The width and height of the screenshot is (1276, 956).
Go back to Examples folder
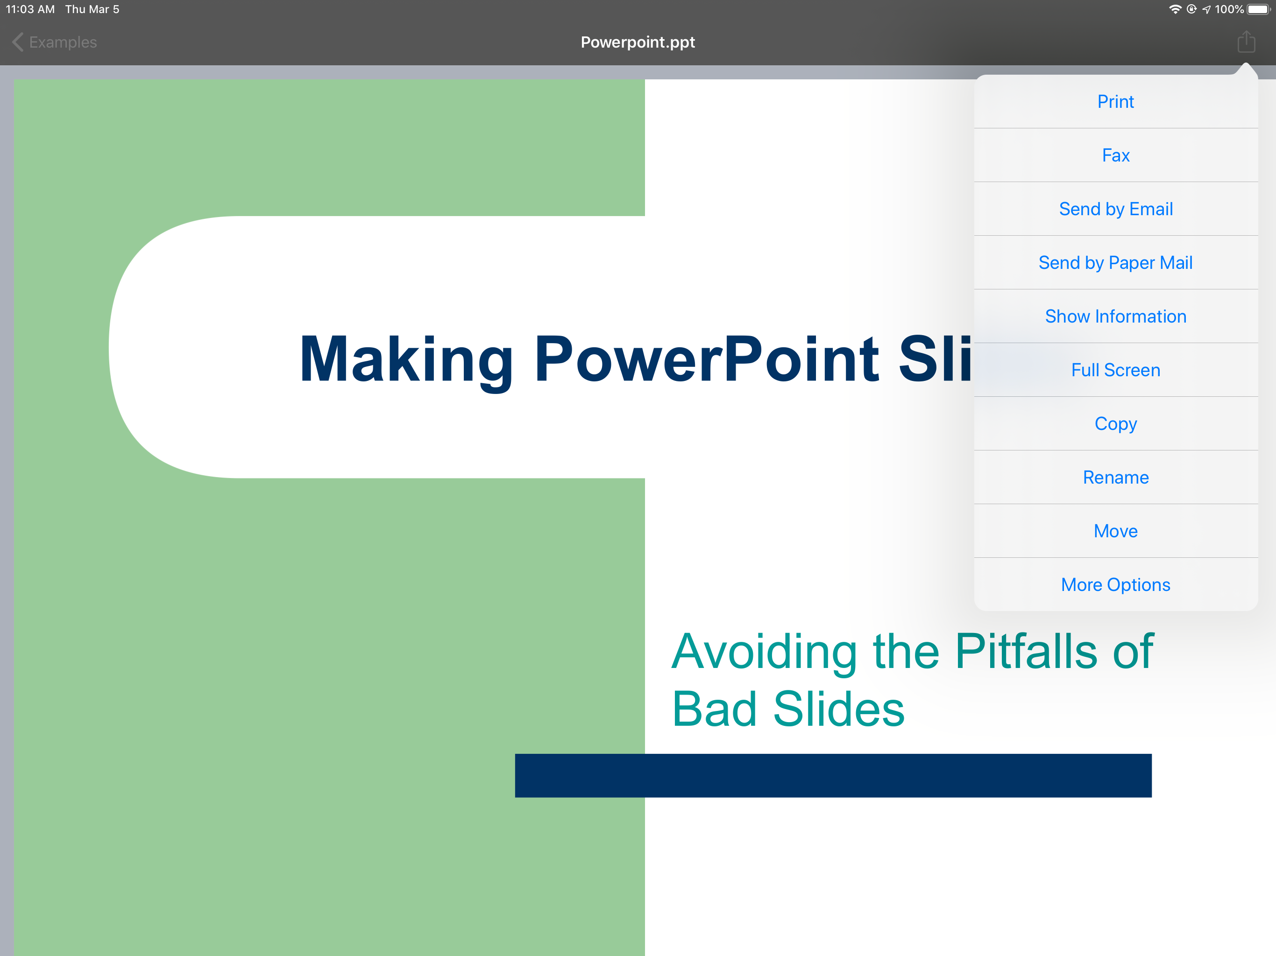pyautogui.click(x=63, y=42)
